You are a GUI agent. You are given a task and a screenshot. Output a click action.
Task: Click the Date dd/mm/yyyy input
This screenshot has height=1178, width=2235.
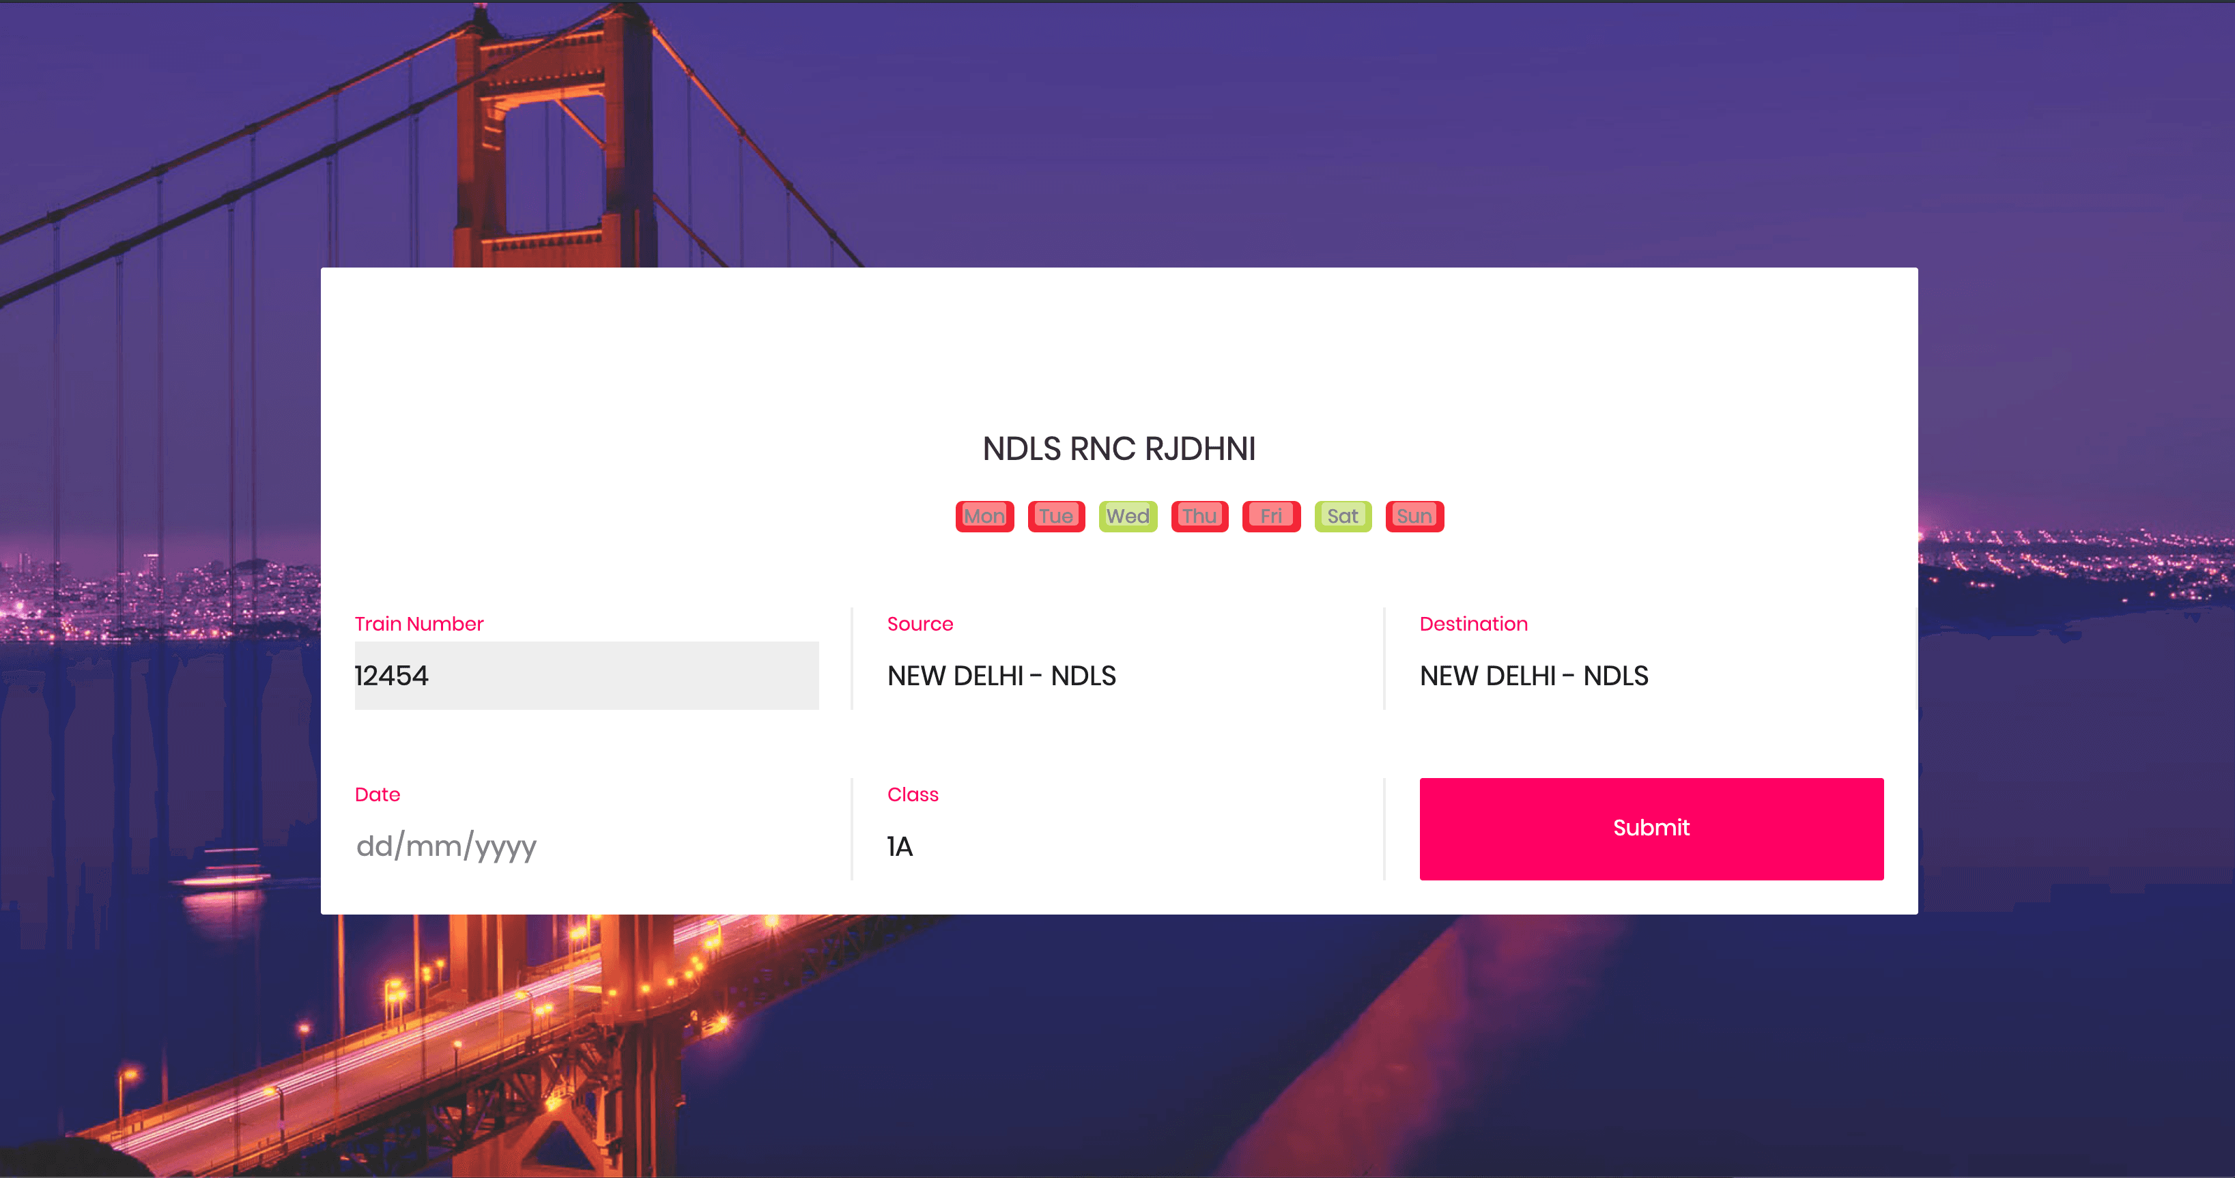[x=586, y=846]
